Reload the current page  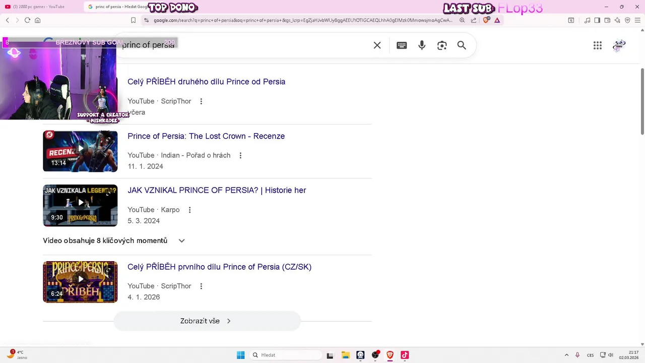[27, 20]
